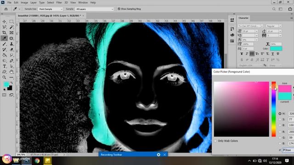Select the Eyedropper tool in the toolbox

click(4, 38)
